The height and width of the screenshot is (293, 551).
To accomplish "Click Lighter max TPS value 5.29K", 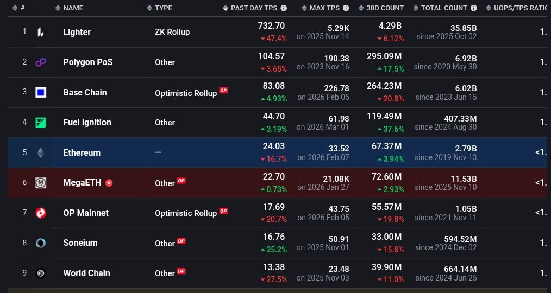I will click(339, 28).
